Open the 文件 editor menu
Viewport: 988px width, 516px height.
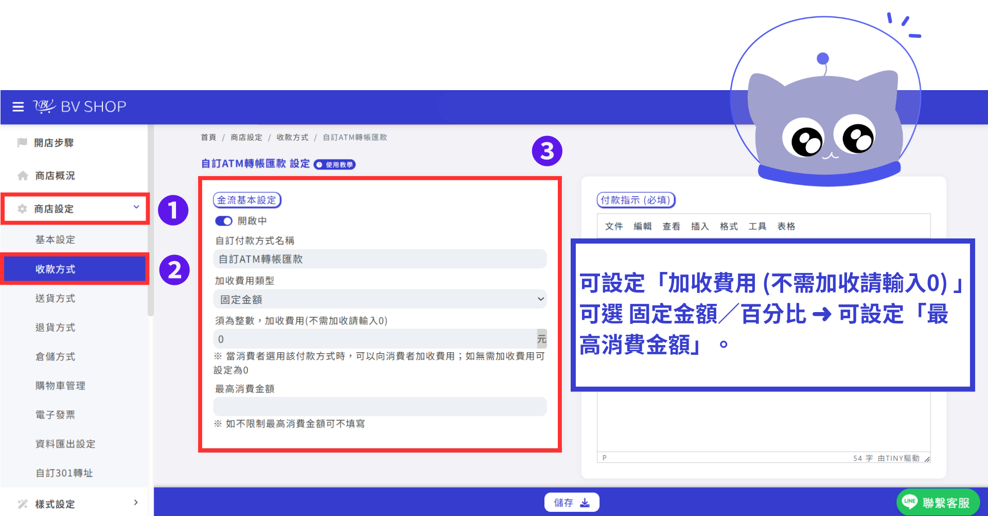(x=614, y=226)
